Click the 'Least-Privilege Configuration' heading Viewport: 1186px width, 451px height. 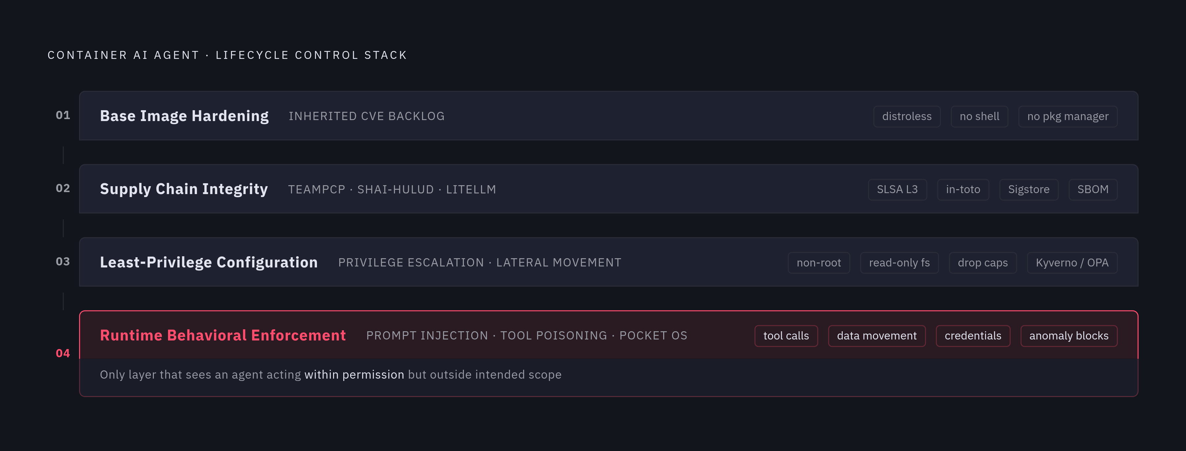coord(209,262)
